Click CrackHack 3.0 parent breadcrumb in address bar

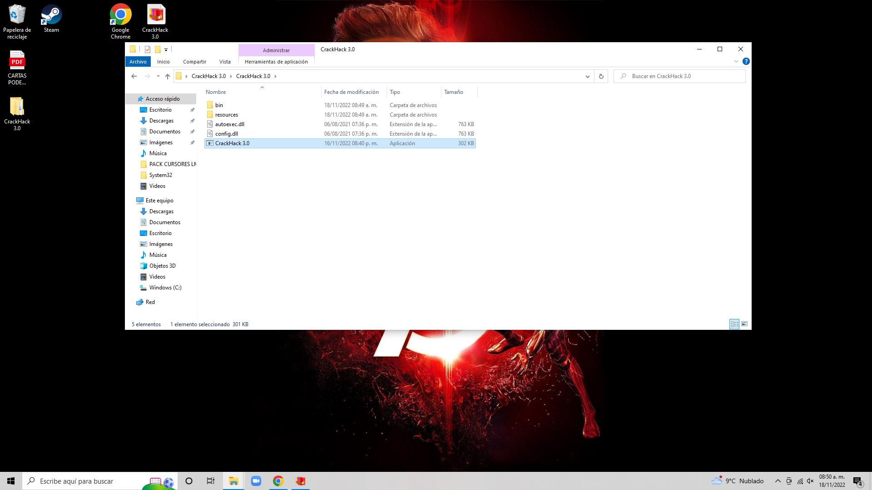coord(208,76)
